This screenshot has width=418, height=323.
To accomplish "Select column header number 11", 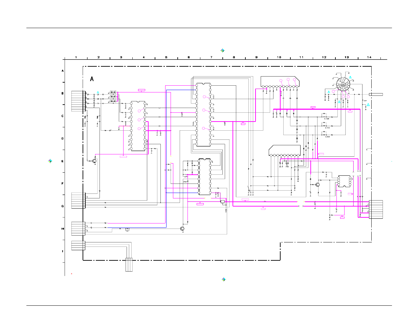I will 302,57.
